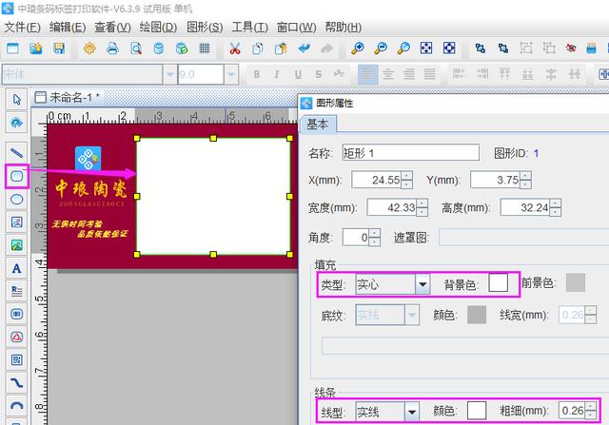
Task: Select the QR code tool
Action: point(17,359)
